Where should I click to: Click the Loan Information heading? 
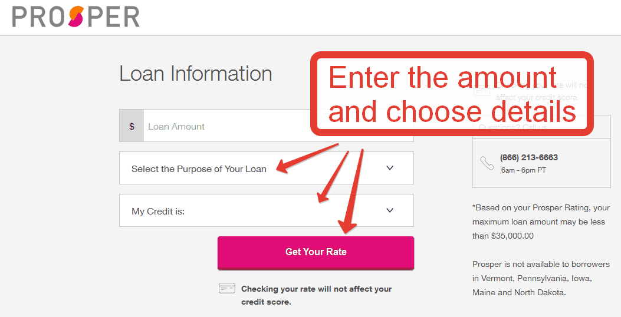tap(196, 74)
